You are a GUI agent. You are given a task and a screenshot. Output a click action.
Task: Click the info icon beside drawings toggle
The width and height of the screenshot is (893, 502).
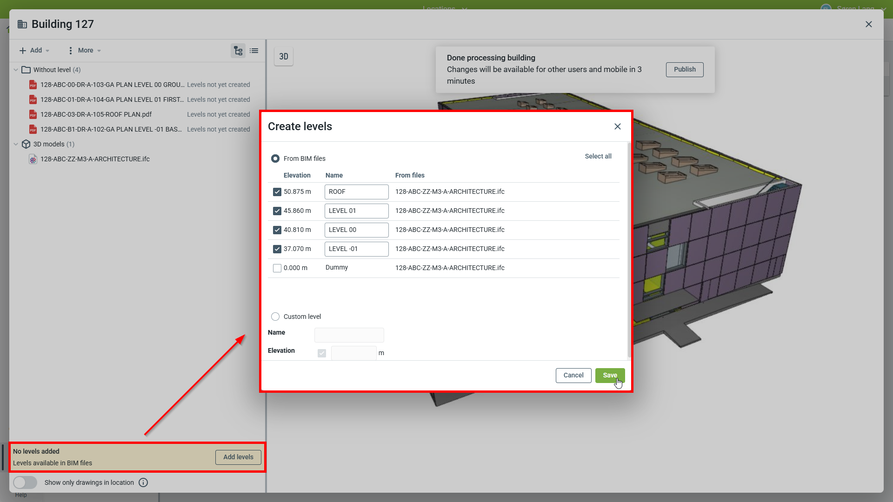[x=143, y=482]
